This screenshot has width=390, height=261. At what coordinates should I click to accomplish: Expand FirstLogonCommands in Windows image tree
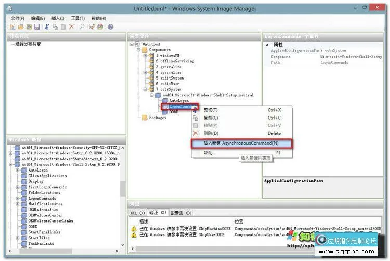[17, 187]
